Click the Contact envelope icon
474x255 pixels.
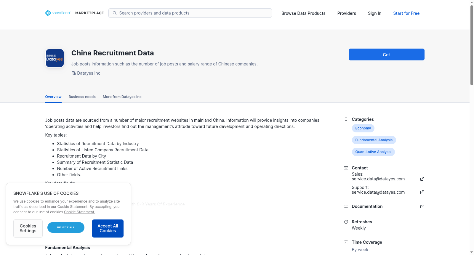[346, 168]
